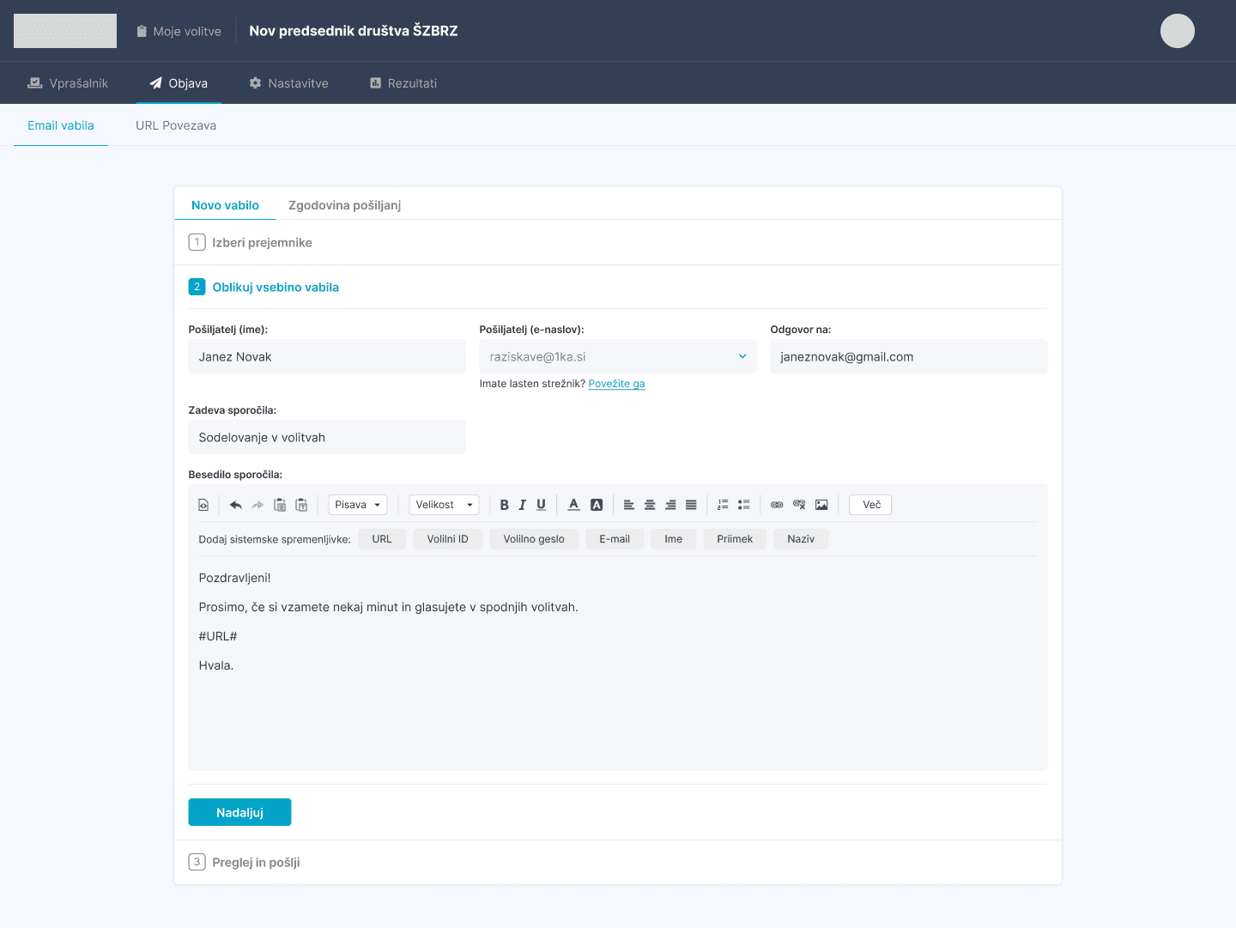Click the Zadeva sporočila input field
The width and height of the screenshot is (1236, 928).
tap(326, 437)
